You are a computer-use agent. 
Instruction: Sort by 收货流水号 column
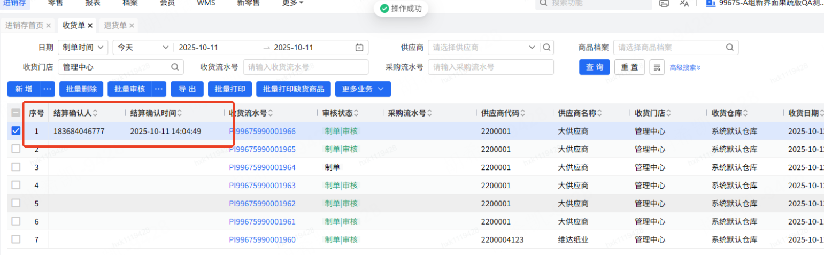coord(271,113)
